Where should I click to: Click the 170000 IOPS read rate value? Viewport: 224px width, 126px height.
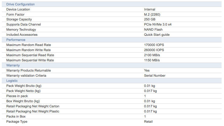(154, 45)
